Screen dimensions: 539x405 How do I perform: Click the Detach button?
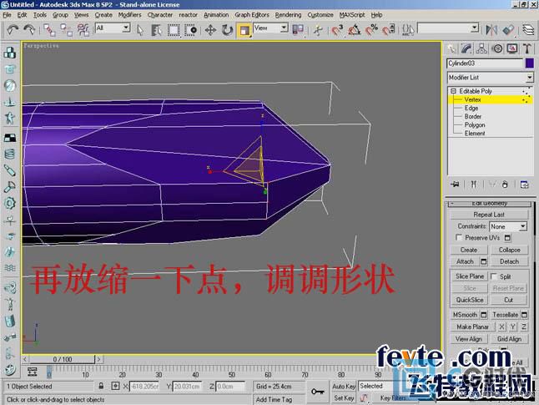pyautogui.click(x=509, y=261)
